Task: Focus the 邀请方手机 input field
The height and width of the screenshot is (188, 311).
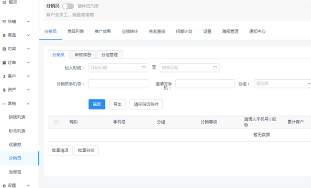Action: tap(205, 83)
